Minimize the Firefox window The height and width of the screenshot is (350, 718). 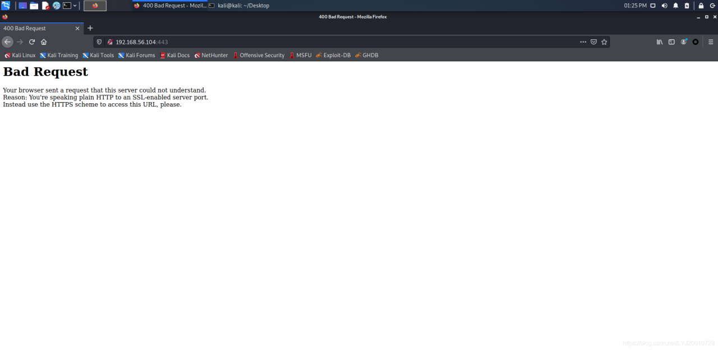click(698, 17)
